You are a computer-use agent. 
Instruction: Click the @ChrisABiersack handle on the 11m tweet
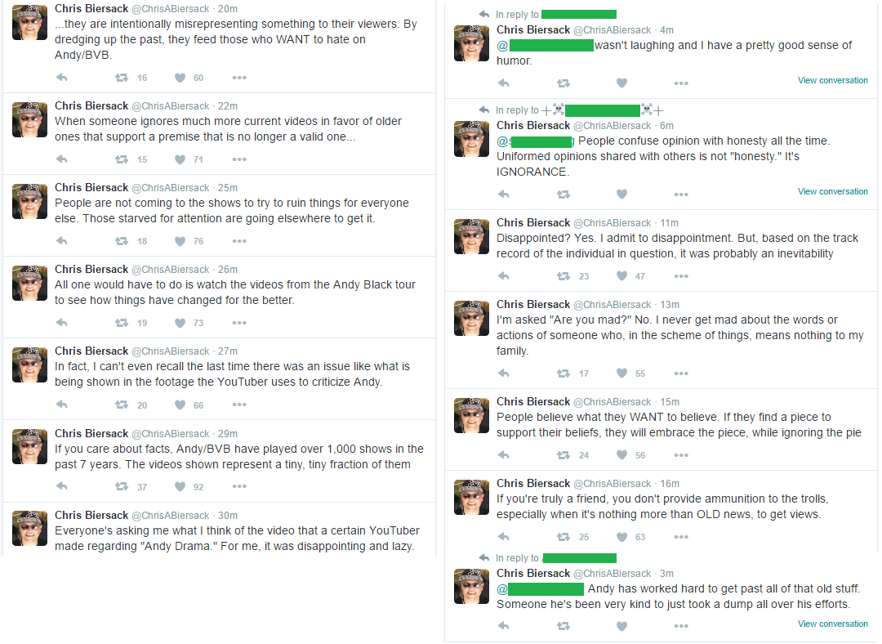pos(613,223)
